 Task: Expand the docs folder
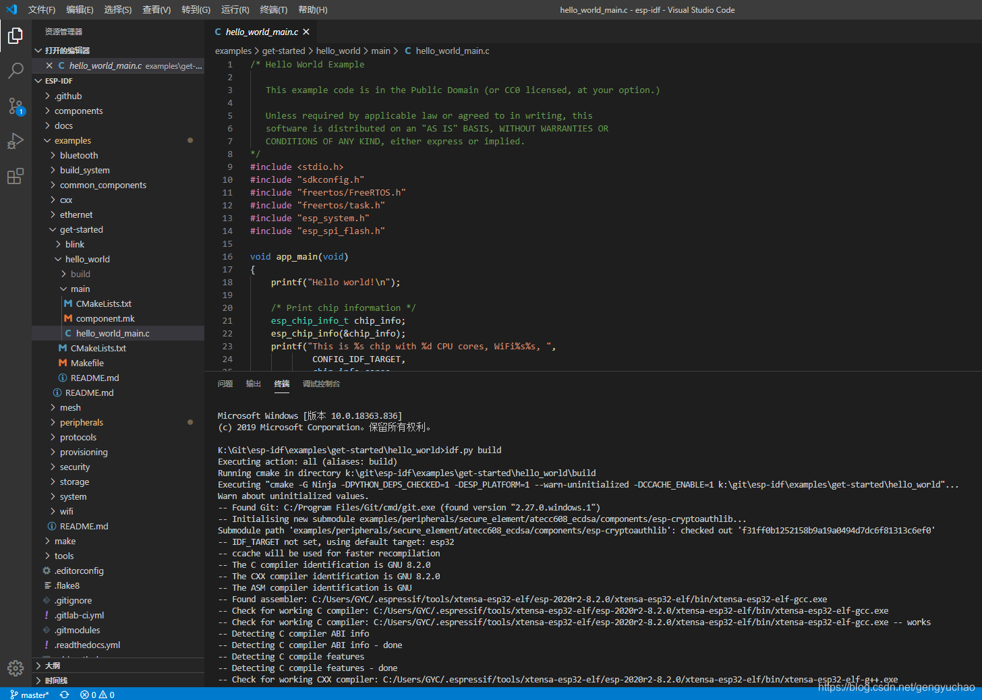tap(118, 125)
